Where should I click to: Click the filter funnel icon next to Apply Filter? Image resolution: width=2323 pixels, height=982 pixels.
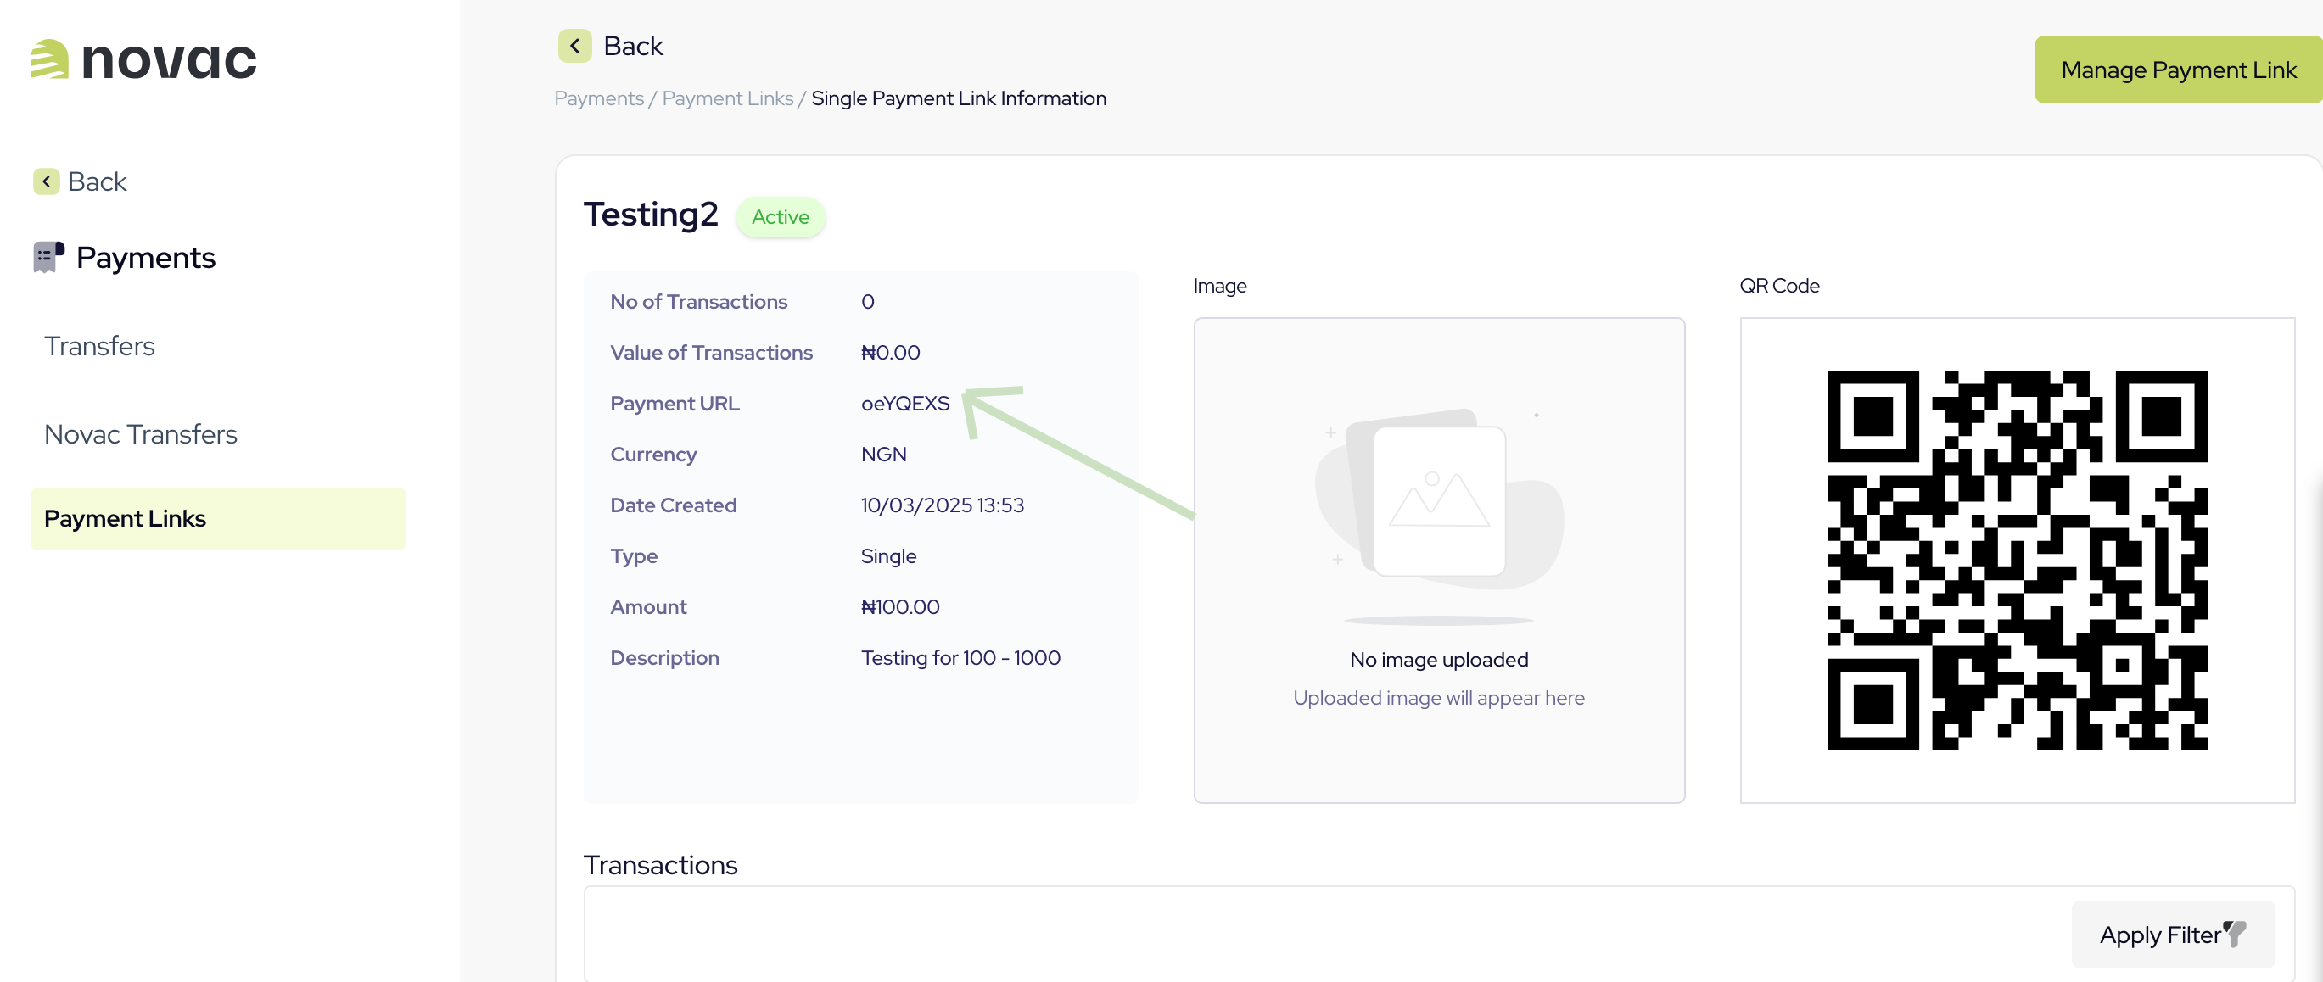(2234, 934)
